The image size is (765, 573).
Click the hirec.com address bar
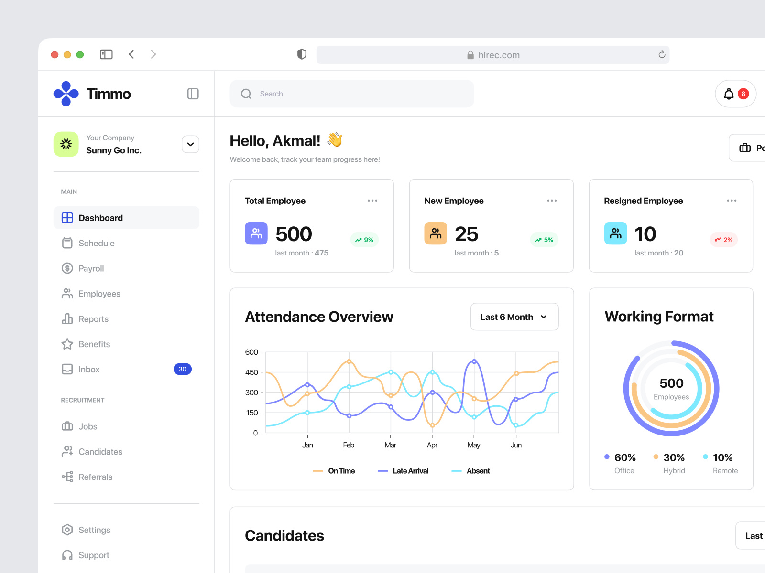click(x=493, y=54)
